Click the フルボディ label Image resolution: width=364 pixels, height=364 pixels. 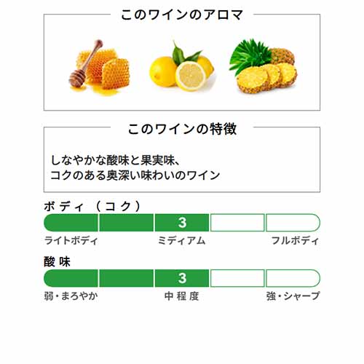coord(295,241)
